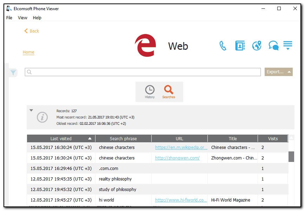Viewport: 305px width, 211px height.
Task: Switch to the History view
Action: click(x=150, y=92)
